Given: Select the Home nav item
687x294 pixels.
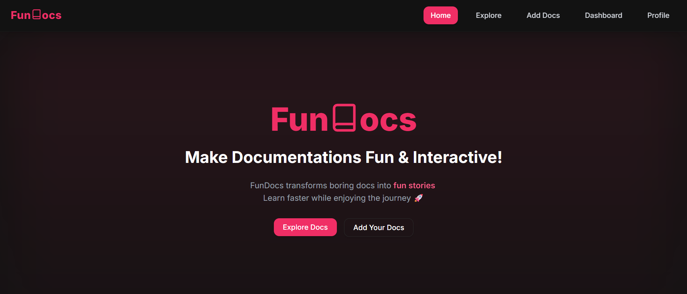Looking at the screenshot, I should 440,15.
